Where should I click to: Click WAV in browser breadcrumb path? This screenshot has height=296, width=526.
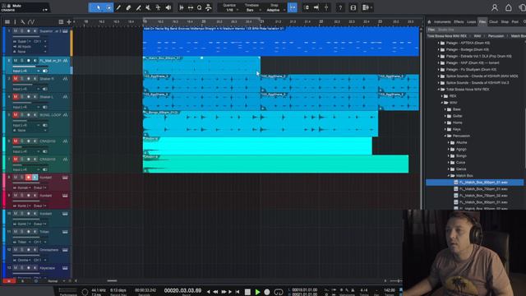click(x=478, y=36)
